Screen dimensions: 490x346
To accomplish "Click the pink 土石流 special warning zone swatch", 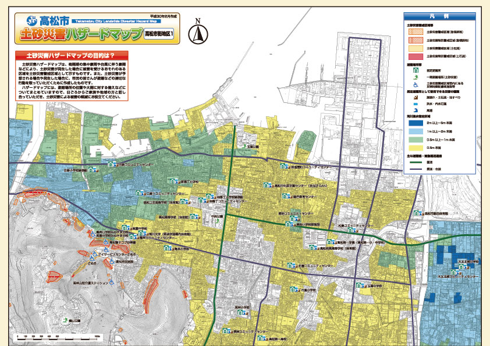I will coord(416,56).
